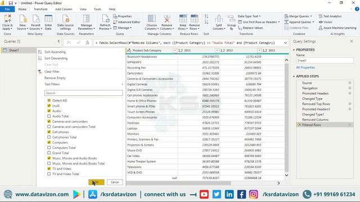The image size is (360, 202).
Task: Open the File tab
Action: [7, 9]
